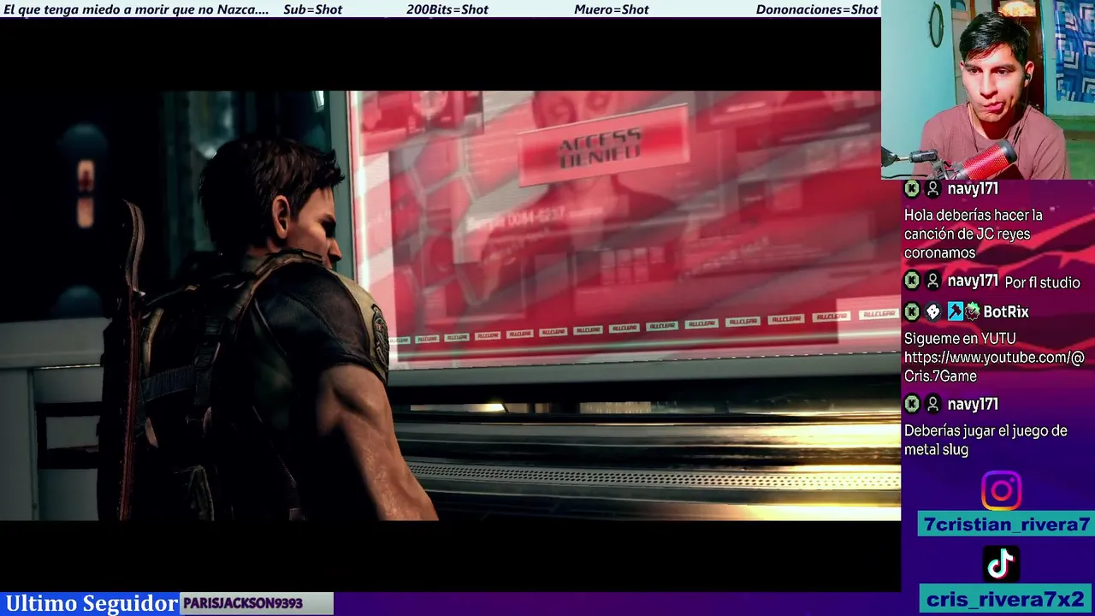Click the 'PARISJACKSON9393' latest follower name
Viewport: 1095px width, 616px height.
[x=243, y=603]
